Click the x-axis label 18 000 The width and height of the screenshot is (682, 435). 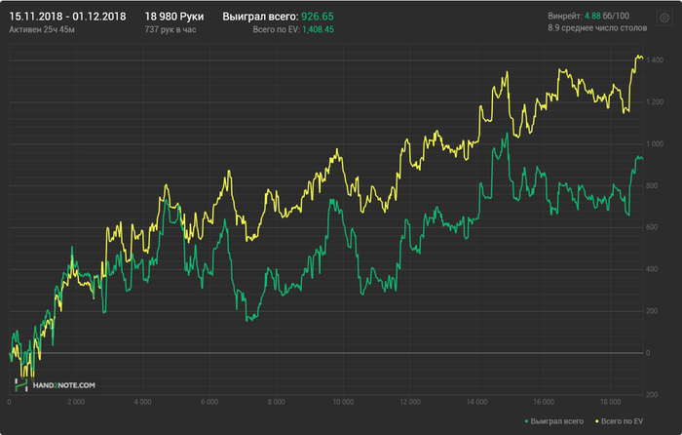(610, 402)
